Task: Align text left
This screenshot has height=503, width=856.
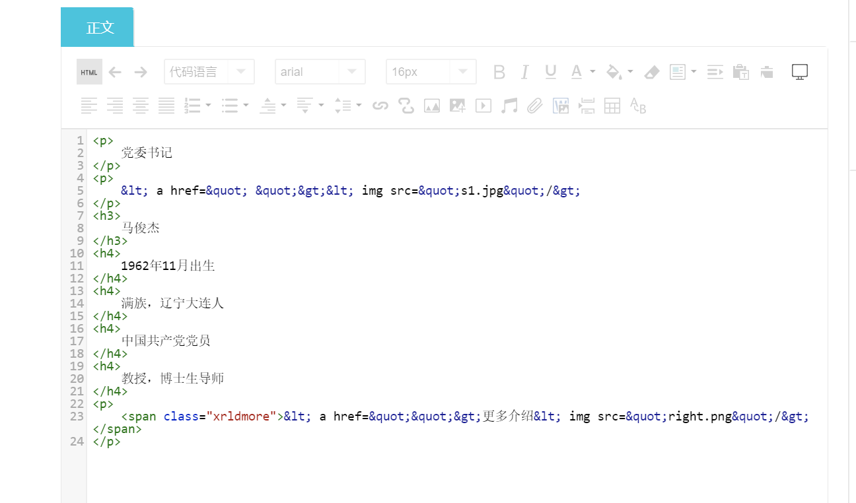Action: pyautogui.click(x=89, y=105)
